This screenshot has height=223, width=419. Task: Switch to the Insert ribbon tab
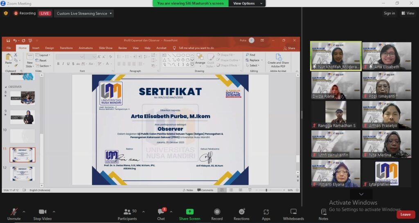(36, 48)
